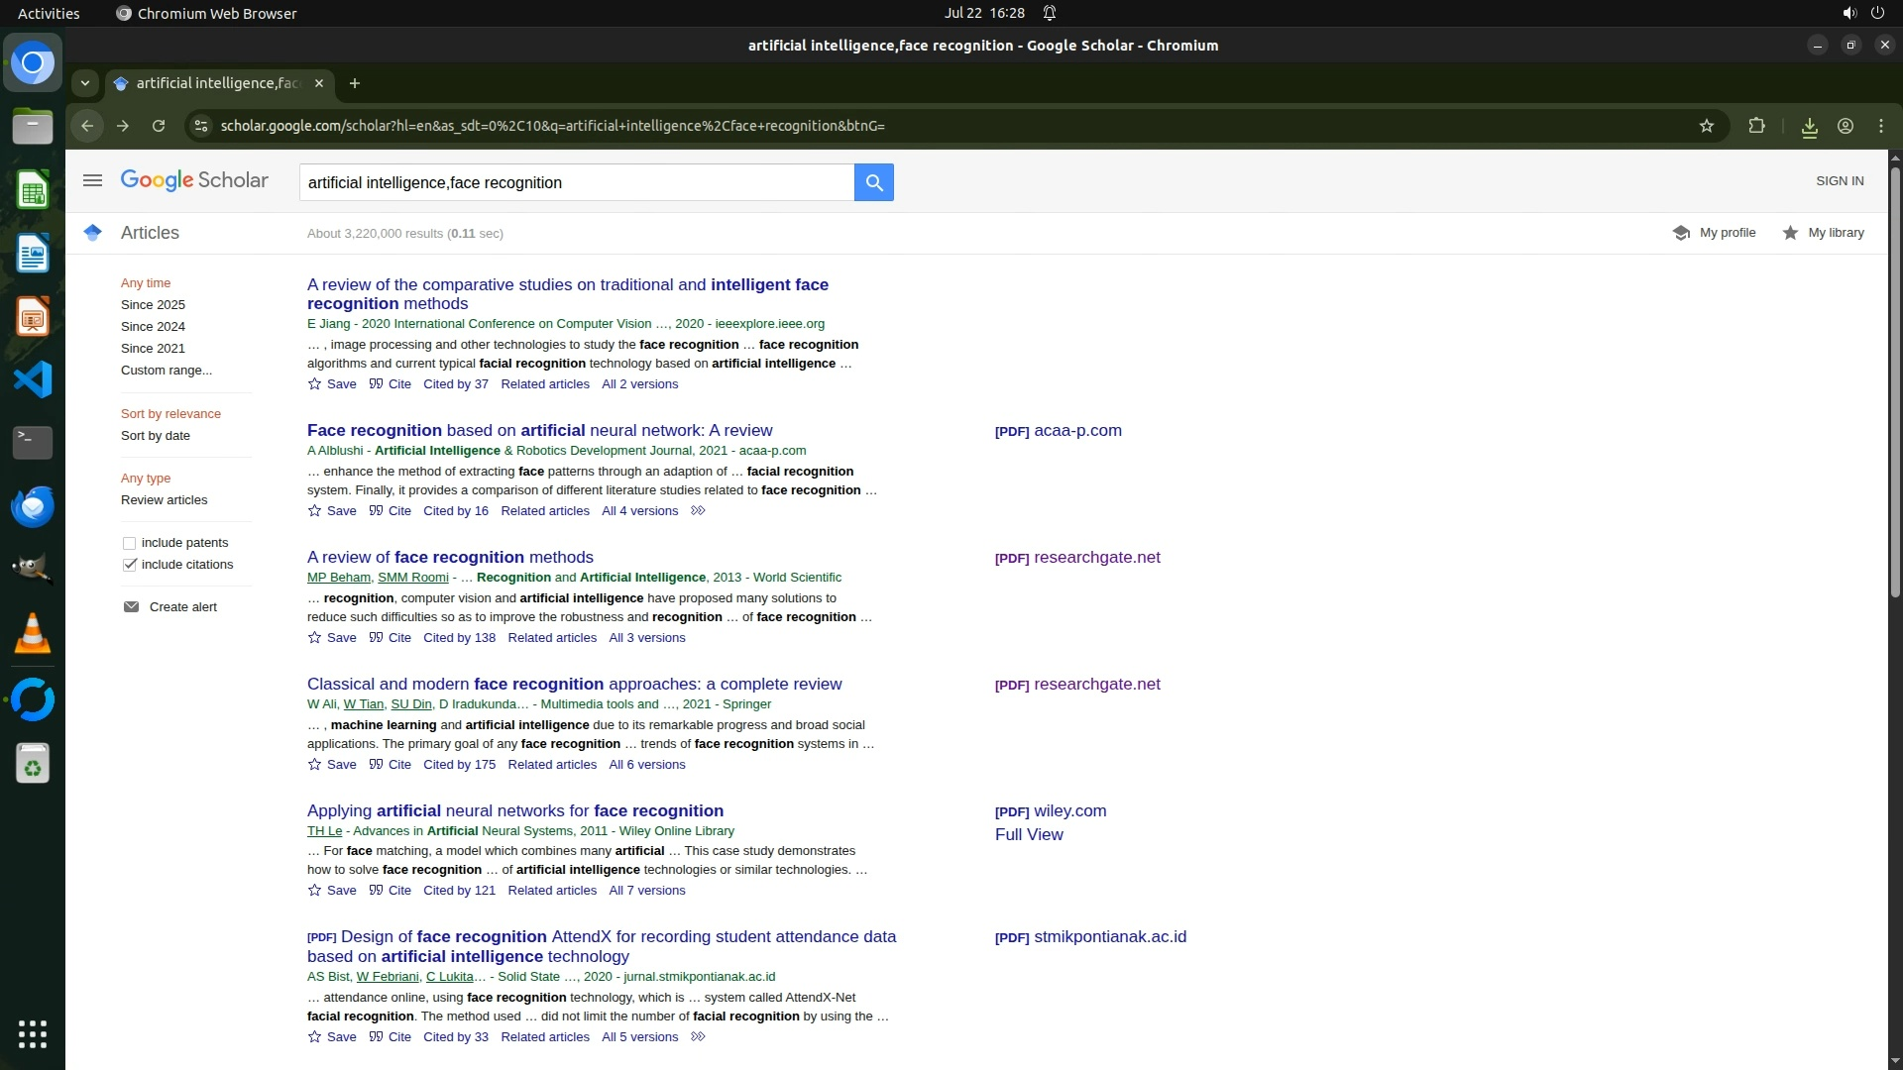Screen dimensions: 1903x1070
Task: Select Sort by date option
Action: tap(156, 436)
